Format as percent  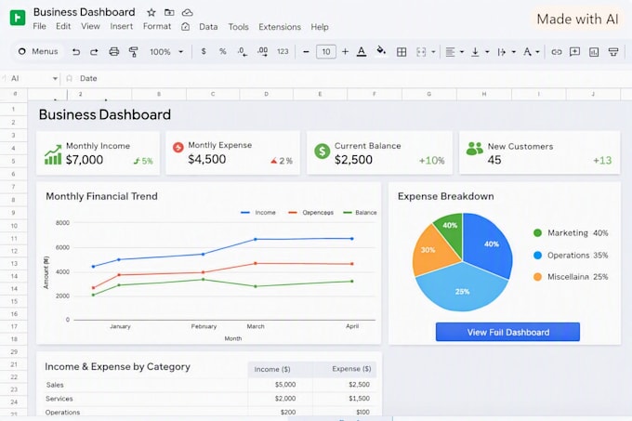[x=222, y=51]
